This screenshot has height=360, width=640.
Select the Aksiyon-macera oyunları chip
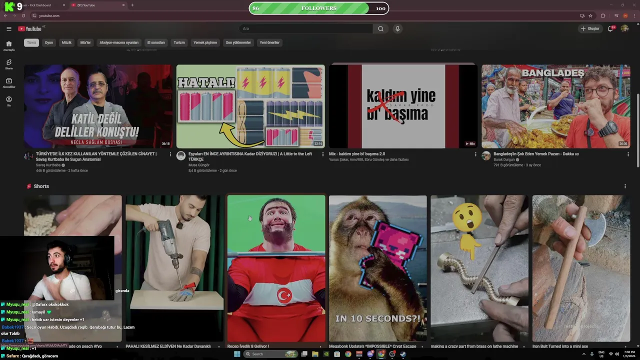pos(119,42)
